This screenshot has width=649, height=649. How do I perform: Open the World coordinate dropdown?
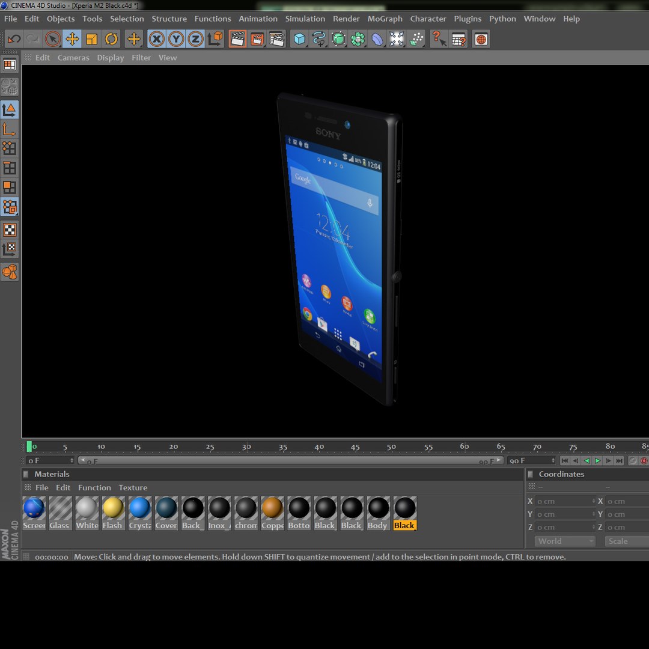564,541
